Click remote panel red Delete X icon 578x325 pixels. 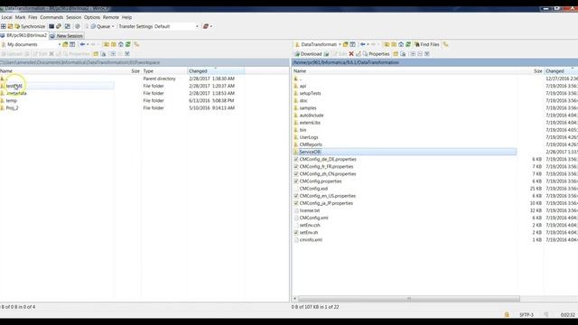(x=351, y=54)
